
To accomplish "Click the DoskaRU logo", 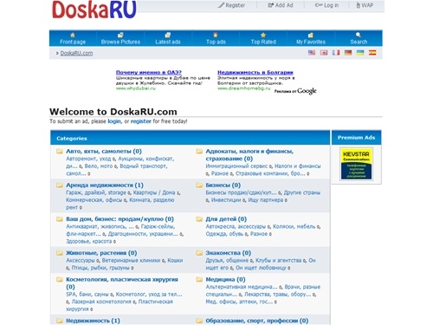I will 94,10.
